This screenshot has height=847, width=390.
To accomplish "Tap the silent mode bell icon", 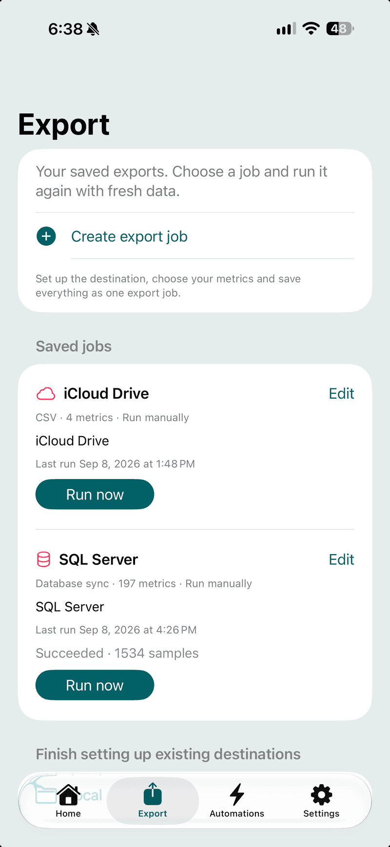I will [x=93, y=29].
